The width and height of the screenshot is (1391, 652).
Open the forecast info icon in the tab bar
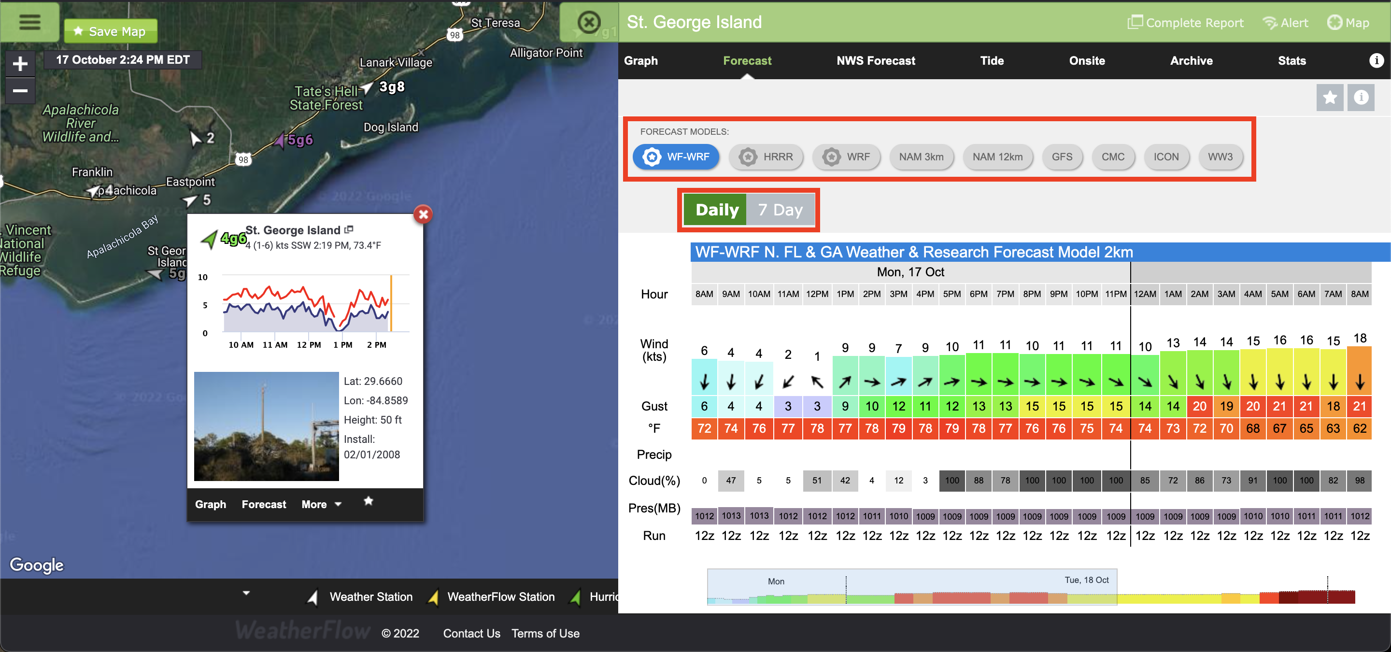point(1376,60)
